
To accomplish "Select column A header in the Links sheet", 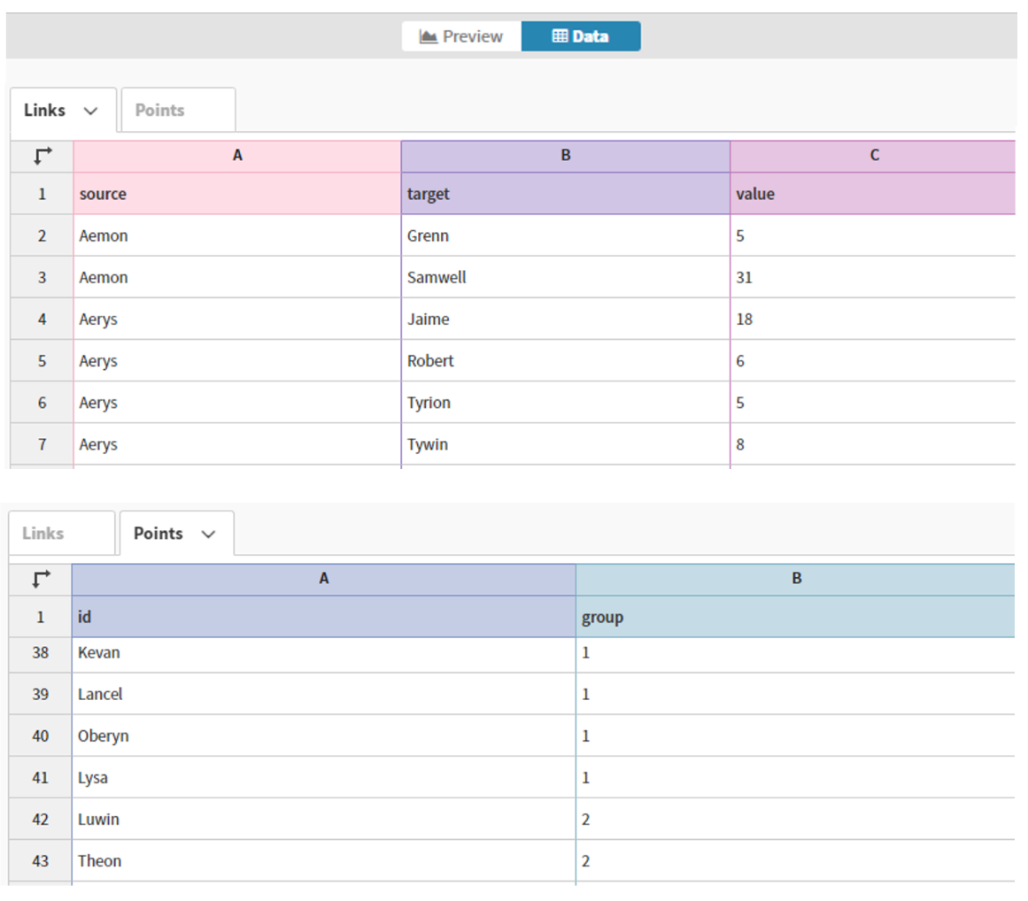I will pos(237,156).
